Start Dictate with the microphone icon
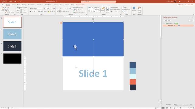Screen dimensions: 195x109 click(x=134, y=8)
